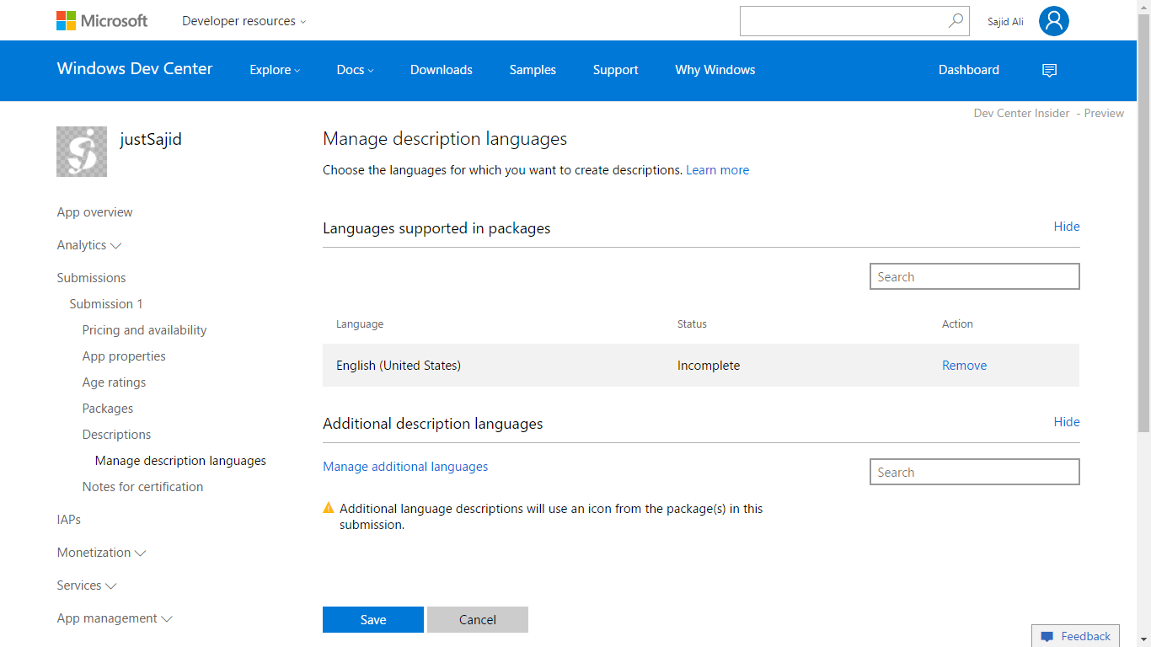Click the magnifier search icon
Viewport: 1151px width, 647px height.
[956, 21]
